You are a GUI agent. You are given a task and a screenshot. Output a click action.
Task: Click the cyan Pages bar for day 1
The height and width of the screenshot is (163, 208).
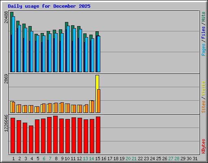13,44
